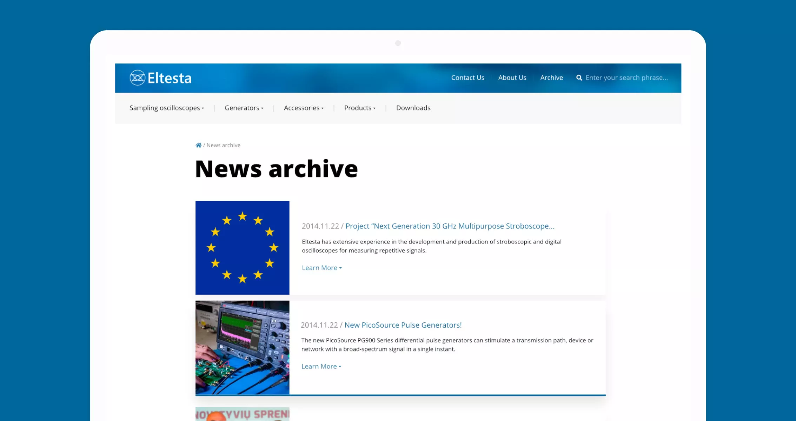Click Learn More under PicoSource Pulse Generators

coord(321,366)
